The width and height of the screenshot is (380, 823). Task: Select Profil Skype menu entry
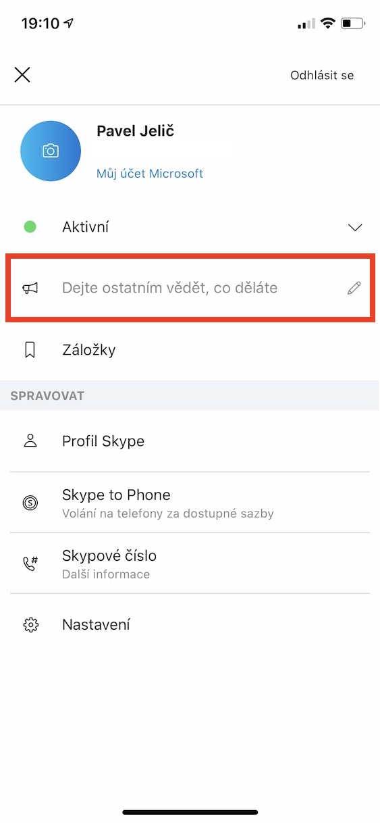click(x=190, y=441)
